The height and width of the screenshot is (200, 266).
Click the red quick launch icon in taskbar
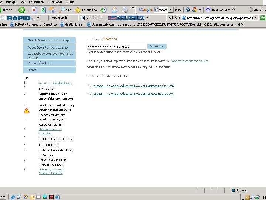pyautogui.click(x=51, y=197)
